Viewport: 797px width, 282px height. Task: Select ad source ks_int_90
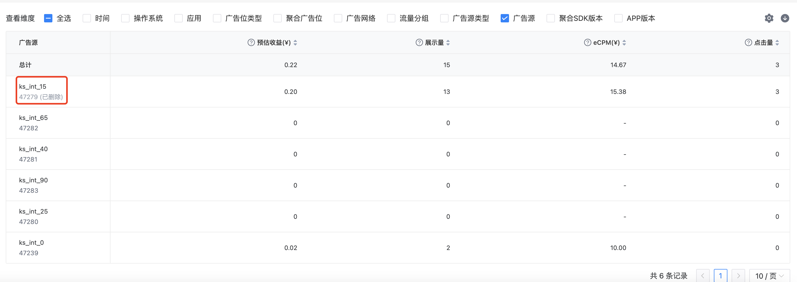(33, 180)
